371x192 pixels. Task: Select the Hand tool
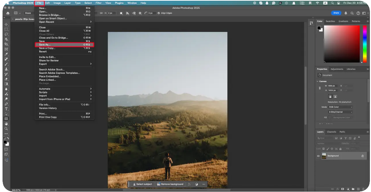click(6, 124)
